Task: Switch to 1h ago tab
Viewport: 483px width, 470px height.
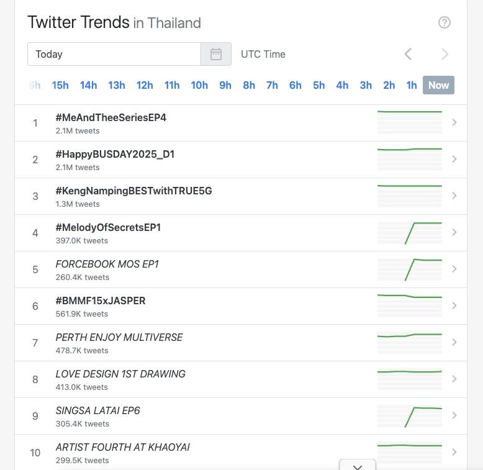Action: tap(412, 85)
